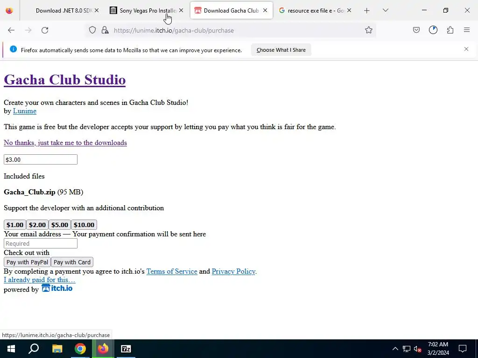Image resolution: width=478 pixels, height=358 pixels.
Task: Close the Download Gacha Club tab
Action: click(265, 10)
